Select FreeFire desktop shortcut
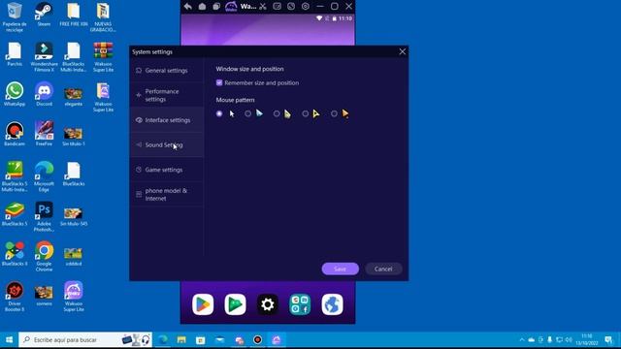Screen dimensions: 621x349 coord(44,134)
